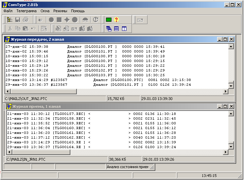Click down arrow in Журнал приема scrollbar
Image resolution: width=244 pixels, height=180 pixels.
coord(231,147)
